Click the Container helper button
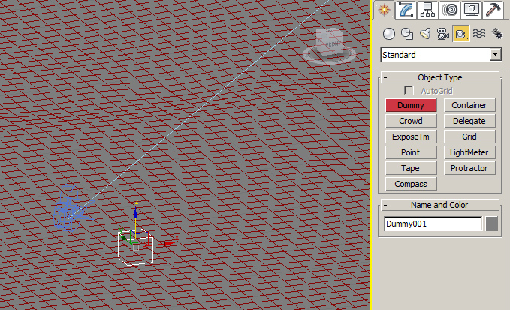This screenshot has height=310, width=510. 469,105
